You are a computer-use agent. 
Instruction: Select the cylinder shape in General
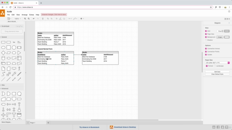pyautogui.click(x=3, y=58)
